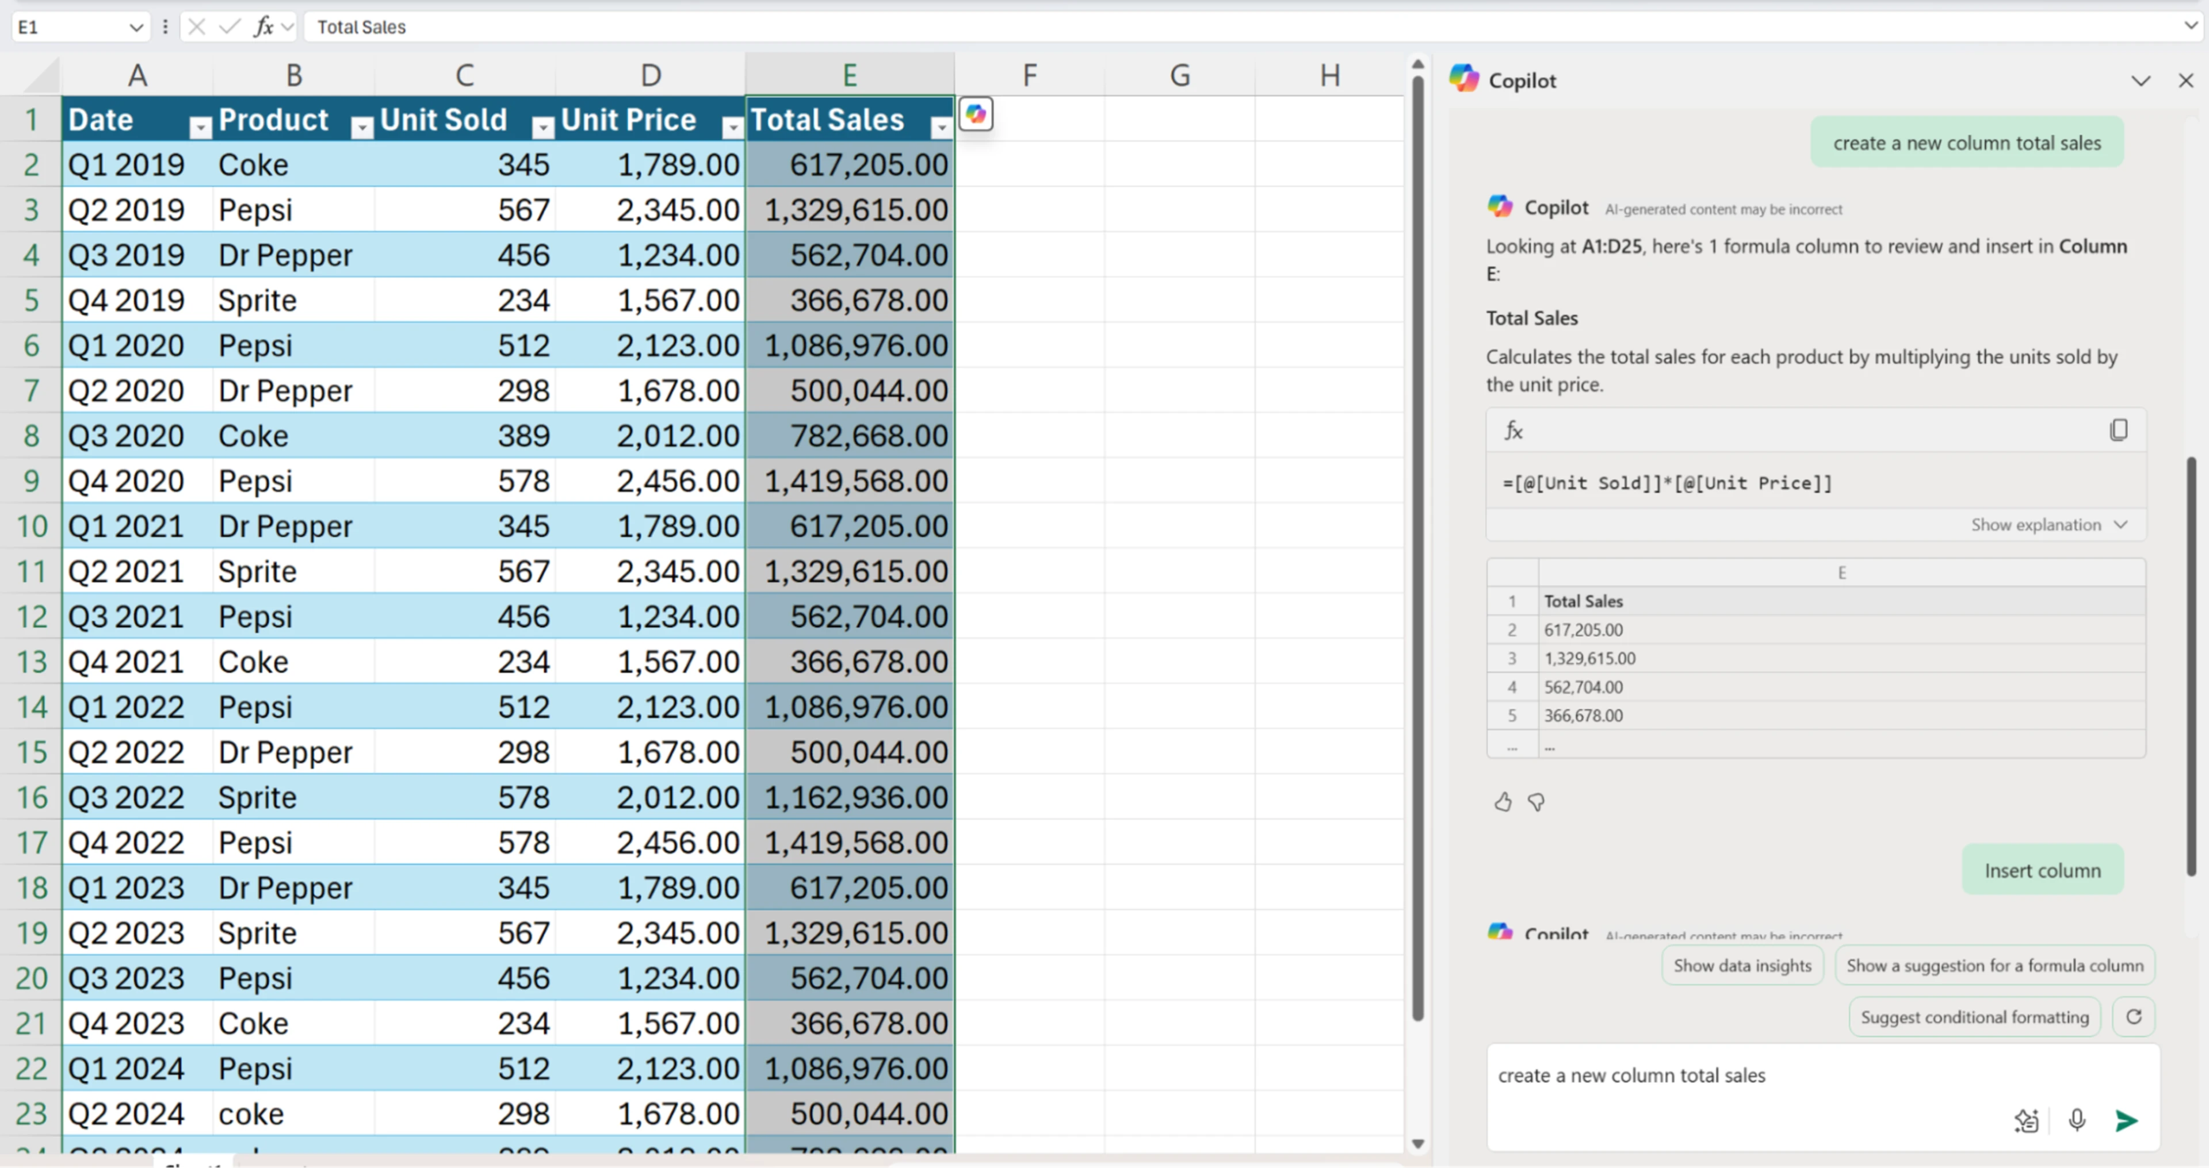
Task: Click Total Sales 782,668.00 cell
Action: [x=850, y=435]
